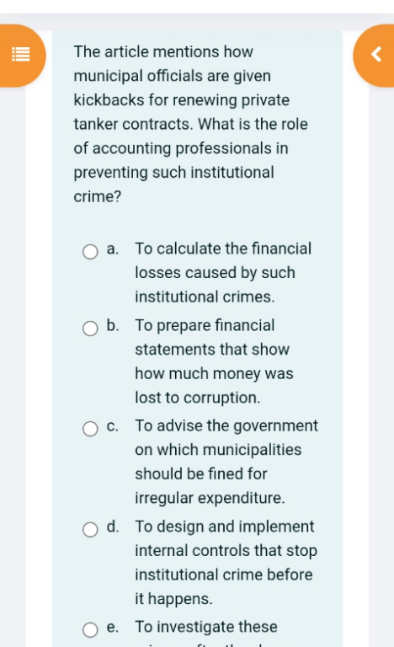Open the quiz navigation list icon
Screen dimensions: 394x647
tap(21, 55)
